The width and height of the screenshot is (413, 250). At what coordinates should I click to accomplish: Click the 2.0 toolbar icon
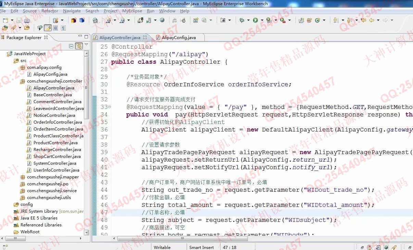[96, 20]
